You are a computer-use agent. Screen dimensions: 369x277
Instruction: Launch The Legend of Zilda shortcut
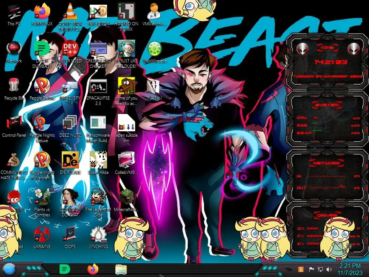tap(98, 197)
